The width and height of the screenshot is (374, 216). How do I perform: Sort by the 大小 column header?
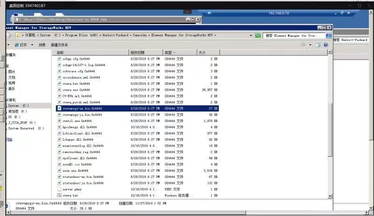coord(202,53)
